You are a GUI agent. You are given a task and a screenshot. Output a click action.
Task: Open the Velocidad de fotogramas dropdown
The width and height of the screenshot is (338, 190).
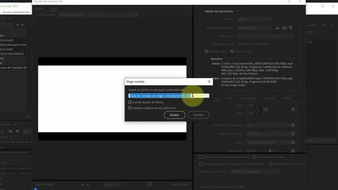268,125
